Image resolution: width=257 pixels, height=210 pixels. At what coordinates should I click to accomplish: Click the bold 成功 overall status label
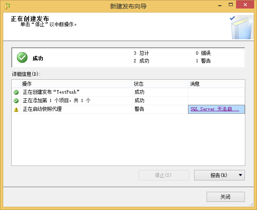tap(38, 58)
